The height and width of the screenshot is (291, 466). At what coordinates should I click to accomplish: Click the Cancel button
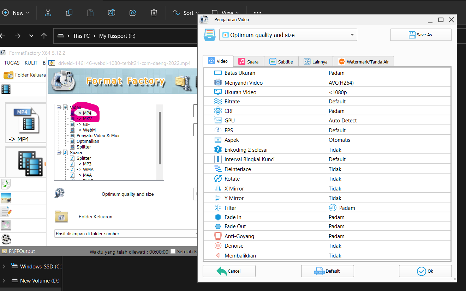coord(229,271)
